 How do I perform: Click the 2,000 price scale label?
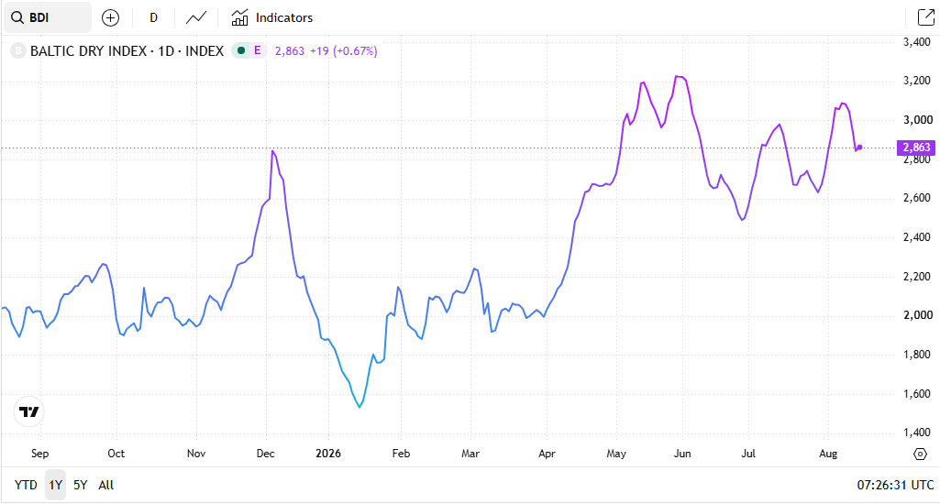[918, 315]
